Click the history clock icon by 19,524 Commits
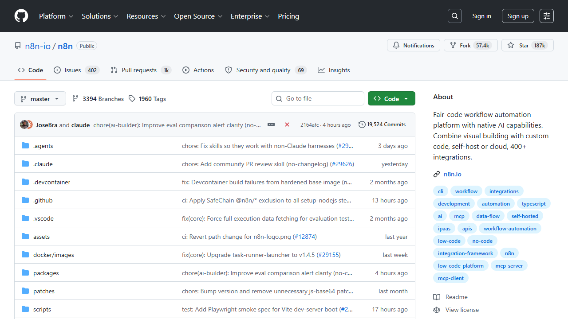 click(x=362, y=124)
